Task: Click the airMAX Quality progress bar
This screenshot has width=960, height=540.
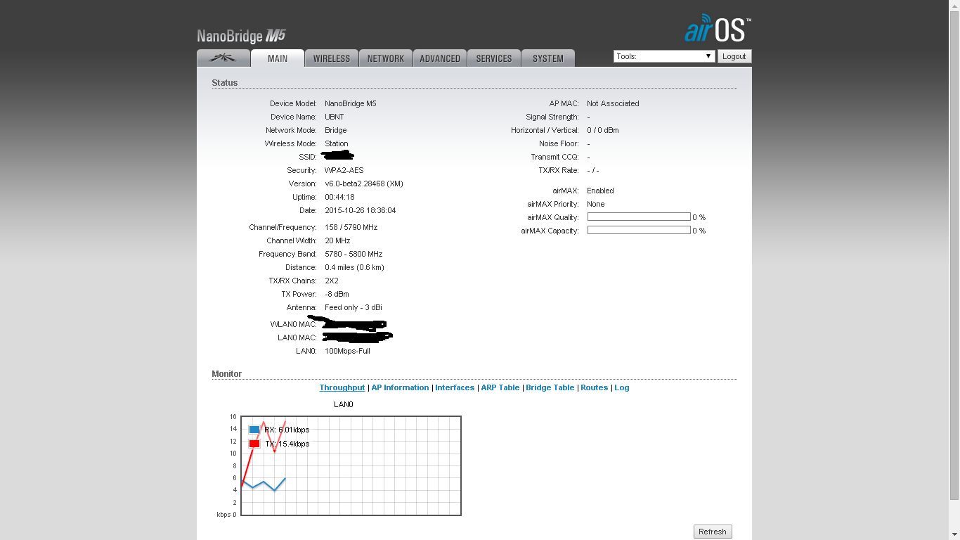Action: coord(639,217)
